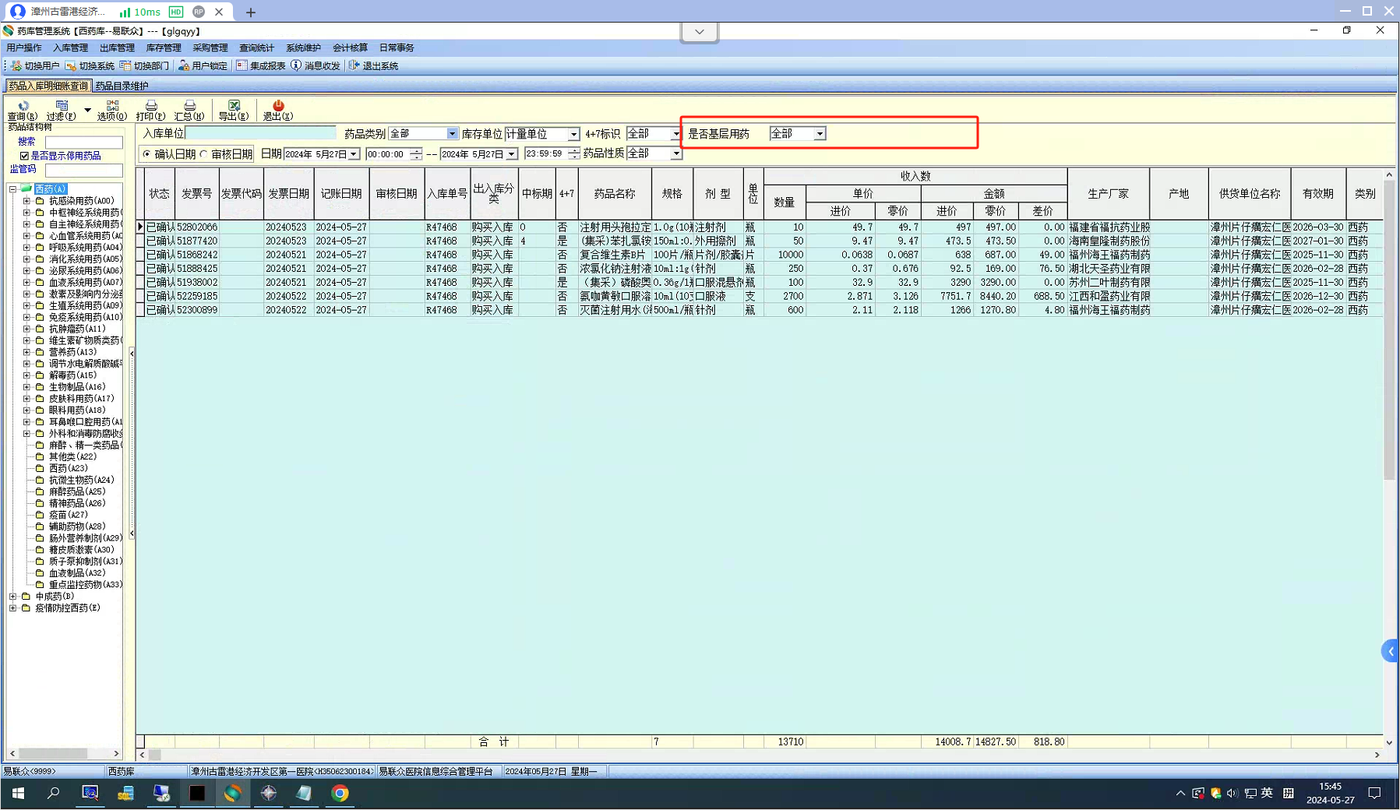Image resolution: width=1400 pixels, height=810 pixels.
Task: Click the table's horizontal scrollbar thumb
Action: click(155, 755)
